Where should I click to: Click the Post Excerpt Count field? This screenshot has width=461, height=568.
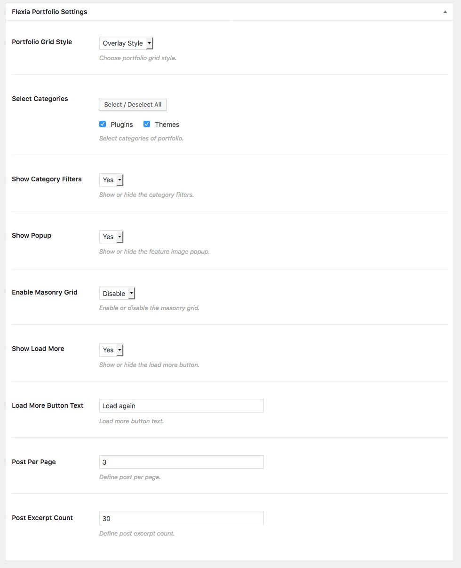(182, 519)
